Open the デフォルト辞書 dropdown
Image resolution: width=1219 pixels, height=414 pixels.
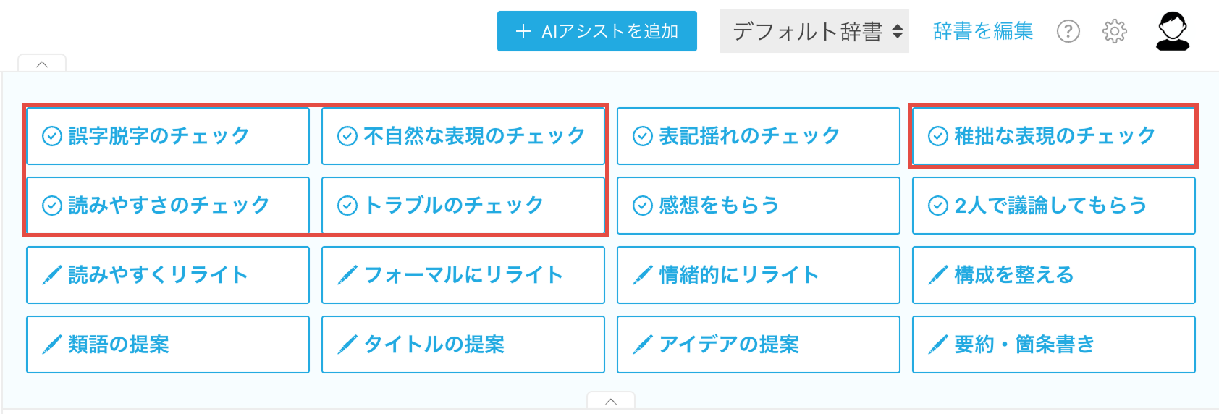(x=814, y=31)
